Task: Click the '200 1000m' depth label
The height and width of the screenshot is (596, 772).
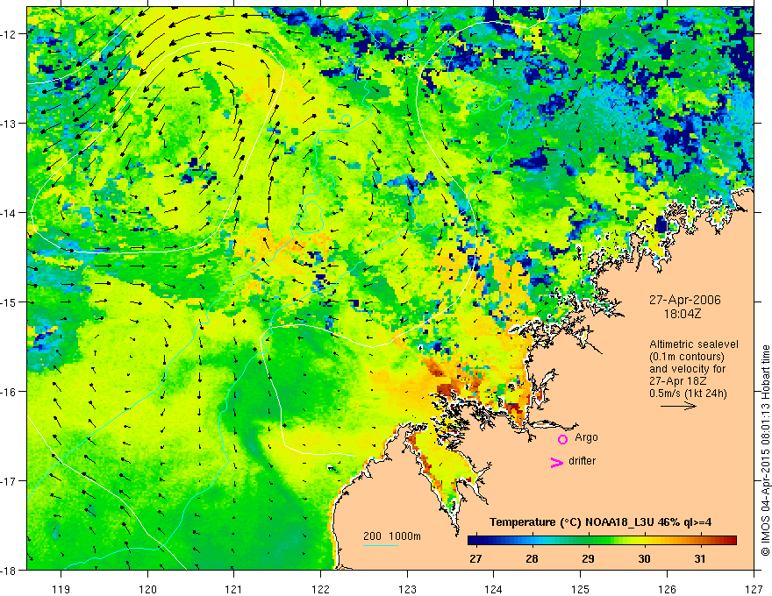Action: [x=392, y=536]
